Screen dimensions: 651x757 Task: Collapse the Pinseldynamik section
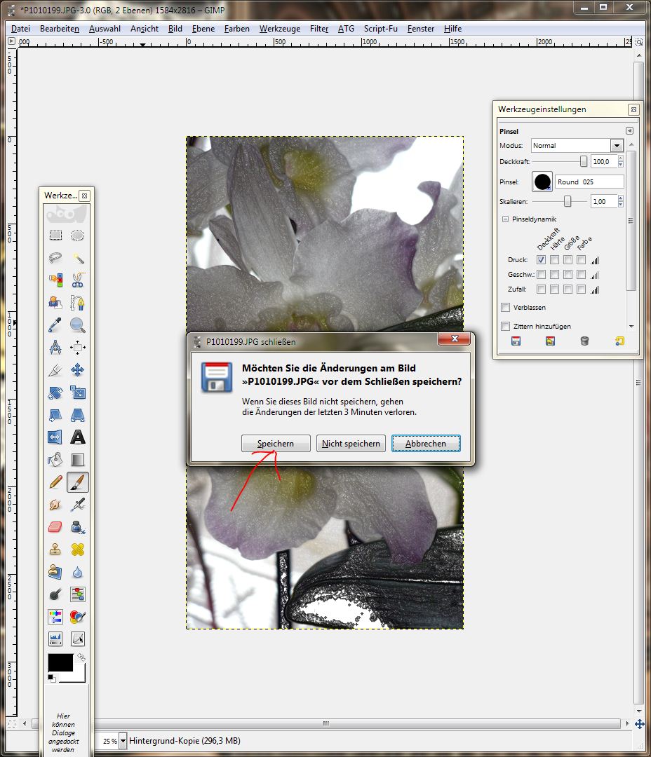click(x=505, y=219)
